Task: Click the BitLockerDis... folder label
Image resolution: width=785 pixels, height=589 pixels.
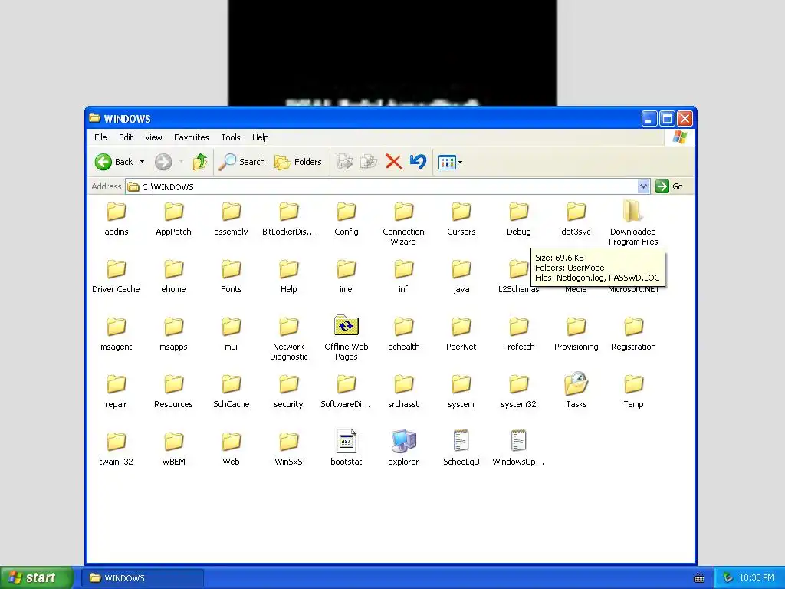Action: (289, 232)
